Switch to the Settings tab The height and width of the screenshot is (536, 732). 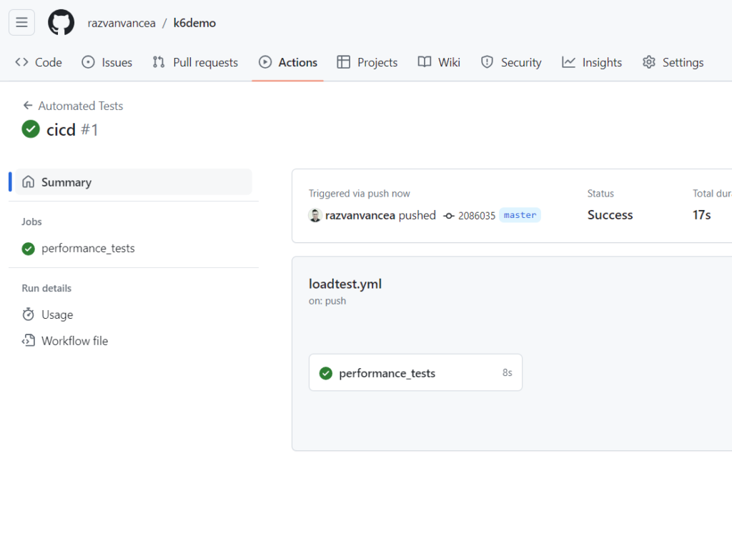coord(673,62)
